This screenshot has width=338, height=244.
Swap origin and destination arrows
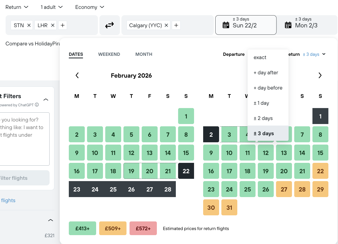[x=109, y=25]
